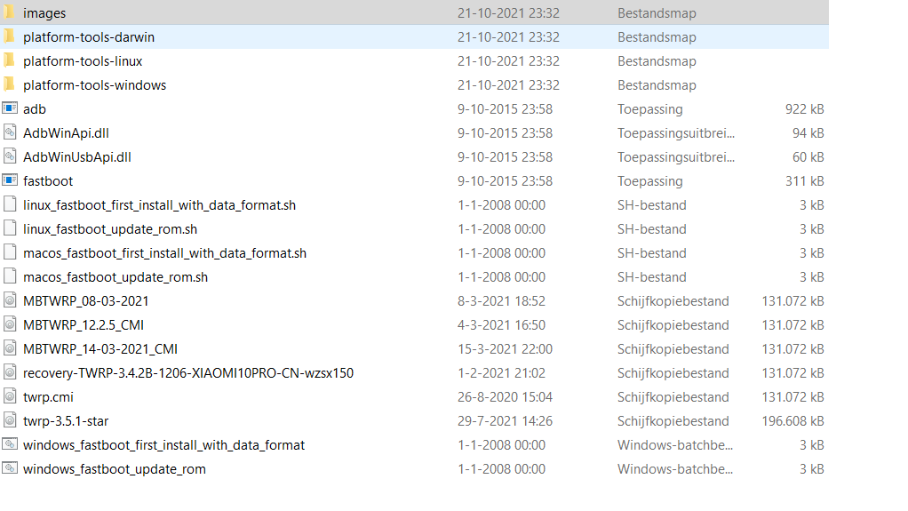
Task: Click the AdbWinApi.dll file icon
Action: [x=10, y=132]
